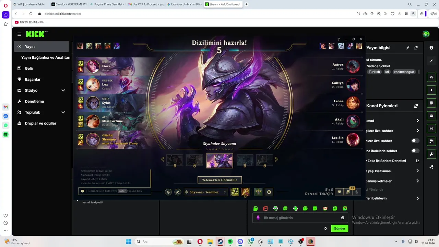The height and width of the screenshot is (247, 439).
Task: Open ERKEN SEVİNEN RA... bookmark
Action: 30,22
